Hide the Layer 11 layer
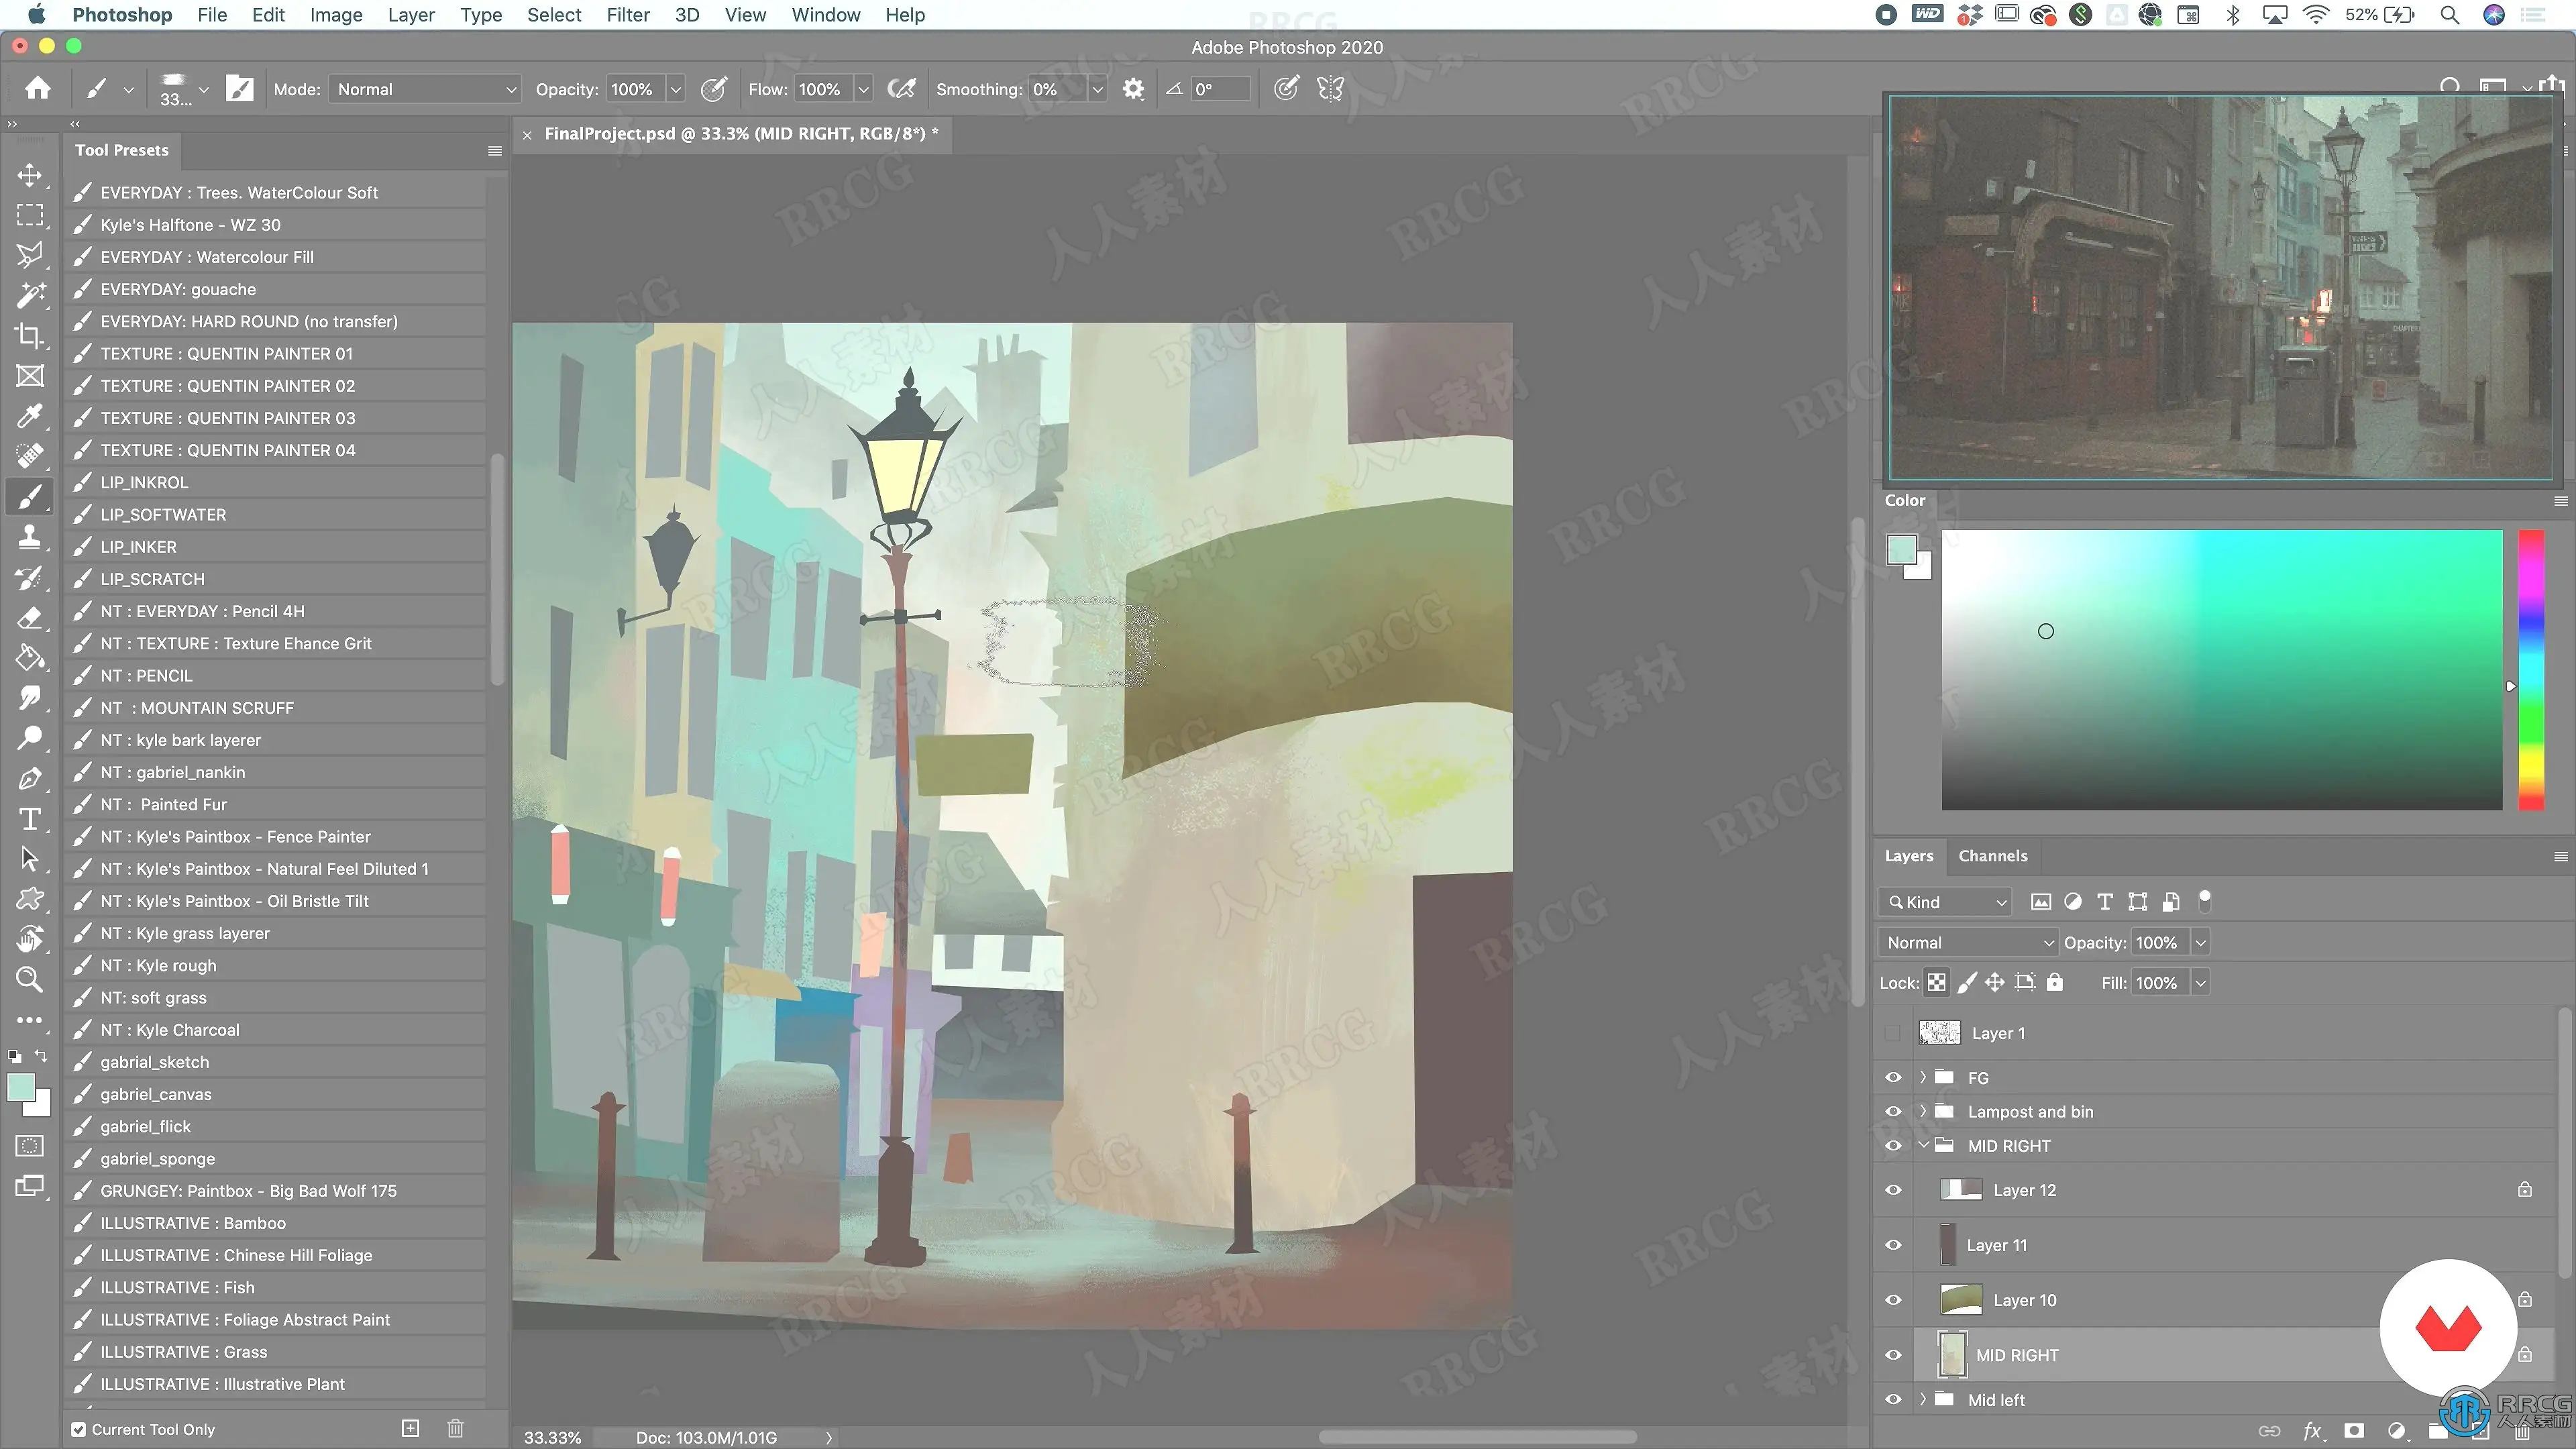Viewport: 2576px width, 1449px height. (1893, 1245)
